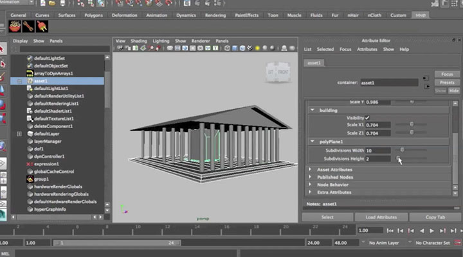Click the input connection arrow beside container field
Image resolution: width=463 pixels, height=257 pixels.
click(426, 78)
